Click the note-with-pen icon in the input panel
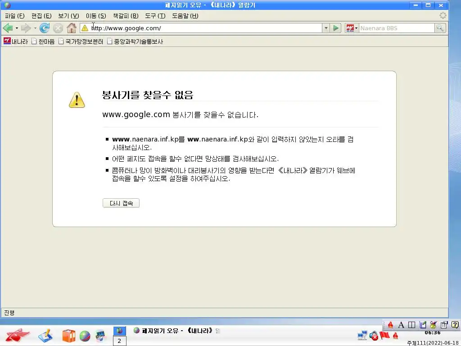Screen dimensions: 461x346 pos(423,325)
